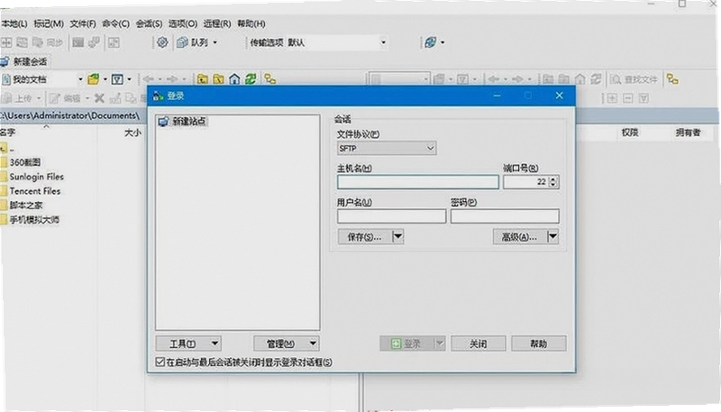
Task: Open the 工具 dropdown button
Action: point(188,343)
